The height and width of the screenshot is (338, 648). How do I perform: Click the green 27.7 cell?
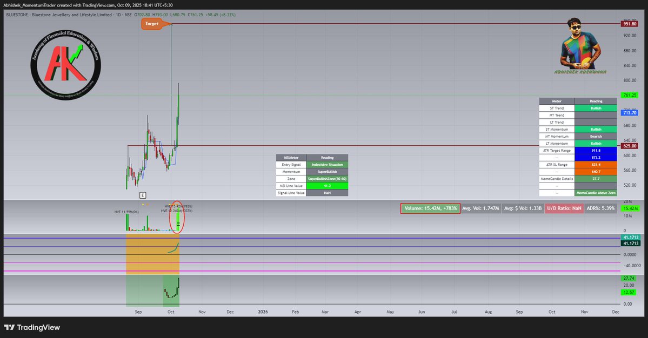point(596,179)
